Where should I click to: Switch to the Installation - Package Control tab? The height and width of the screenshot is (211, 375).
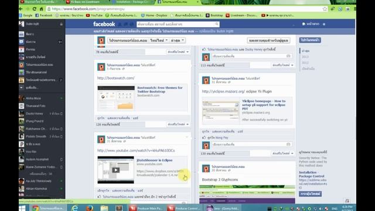(x=132, y=2)
